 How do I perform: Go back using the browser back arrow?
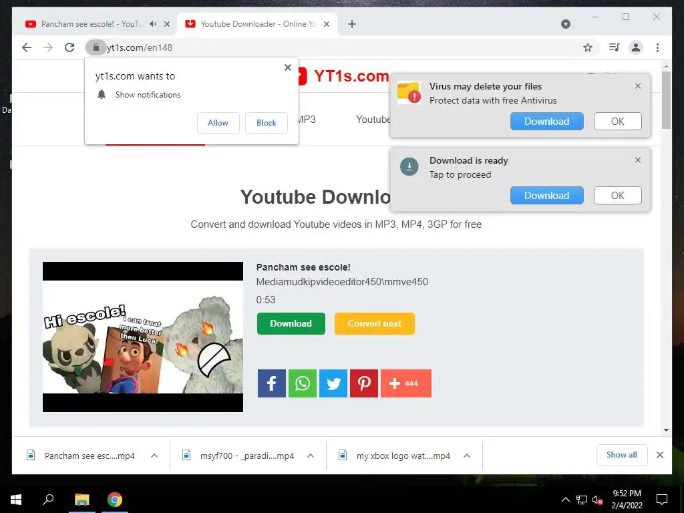click(x=27, y=47)
